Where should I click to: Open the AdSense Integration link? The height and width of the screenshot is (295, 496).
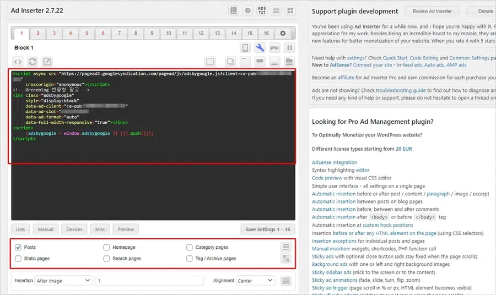tap(335, 162)
